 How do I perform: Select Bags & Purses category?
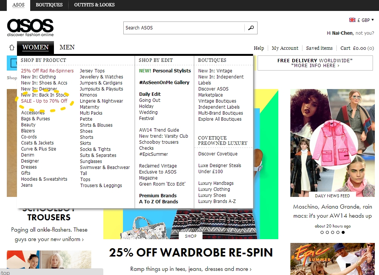tap(35, 119)
